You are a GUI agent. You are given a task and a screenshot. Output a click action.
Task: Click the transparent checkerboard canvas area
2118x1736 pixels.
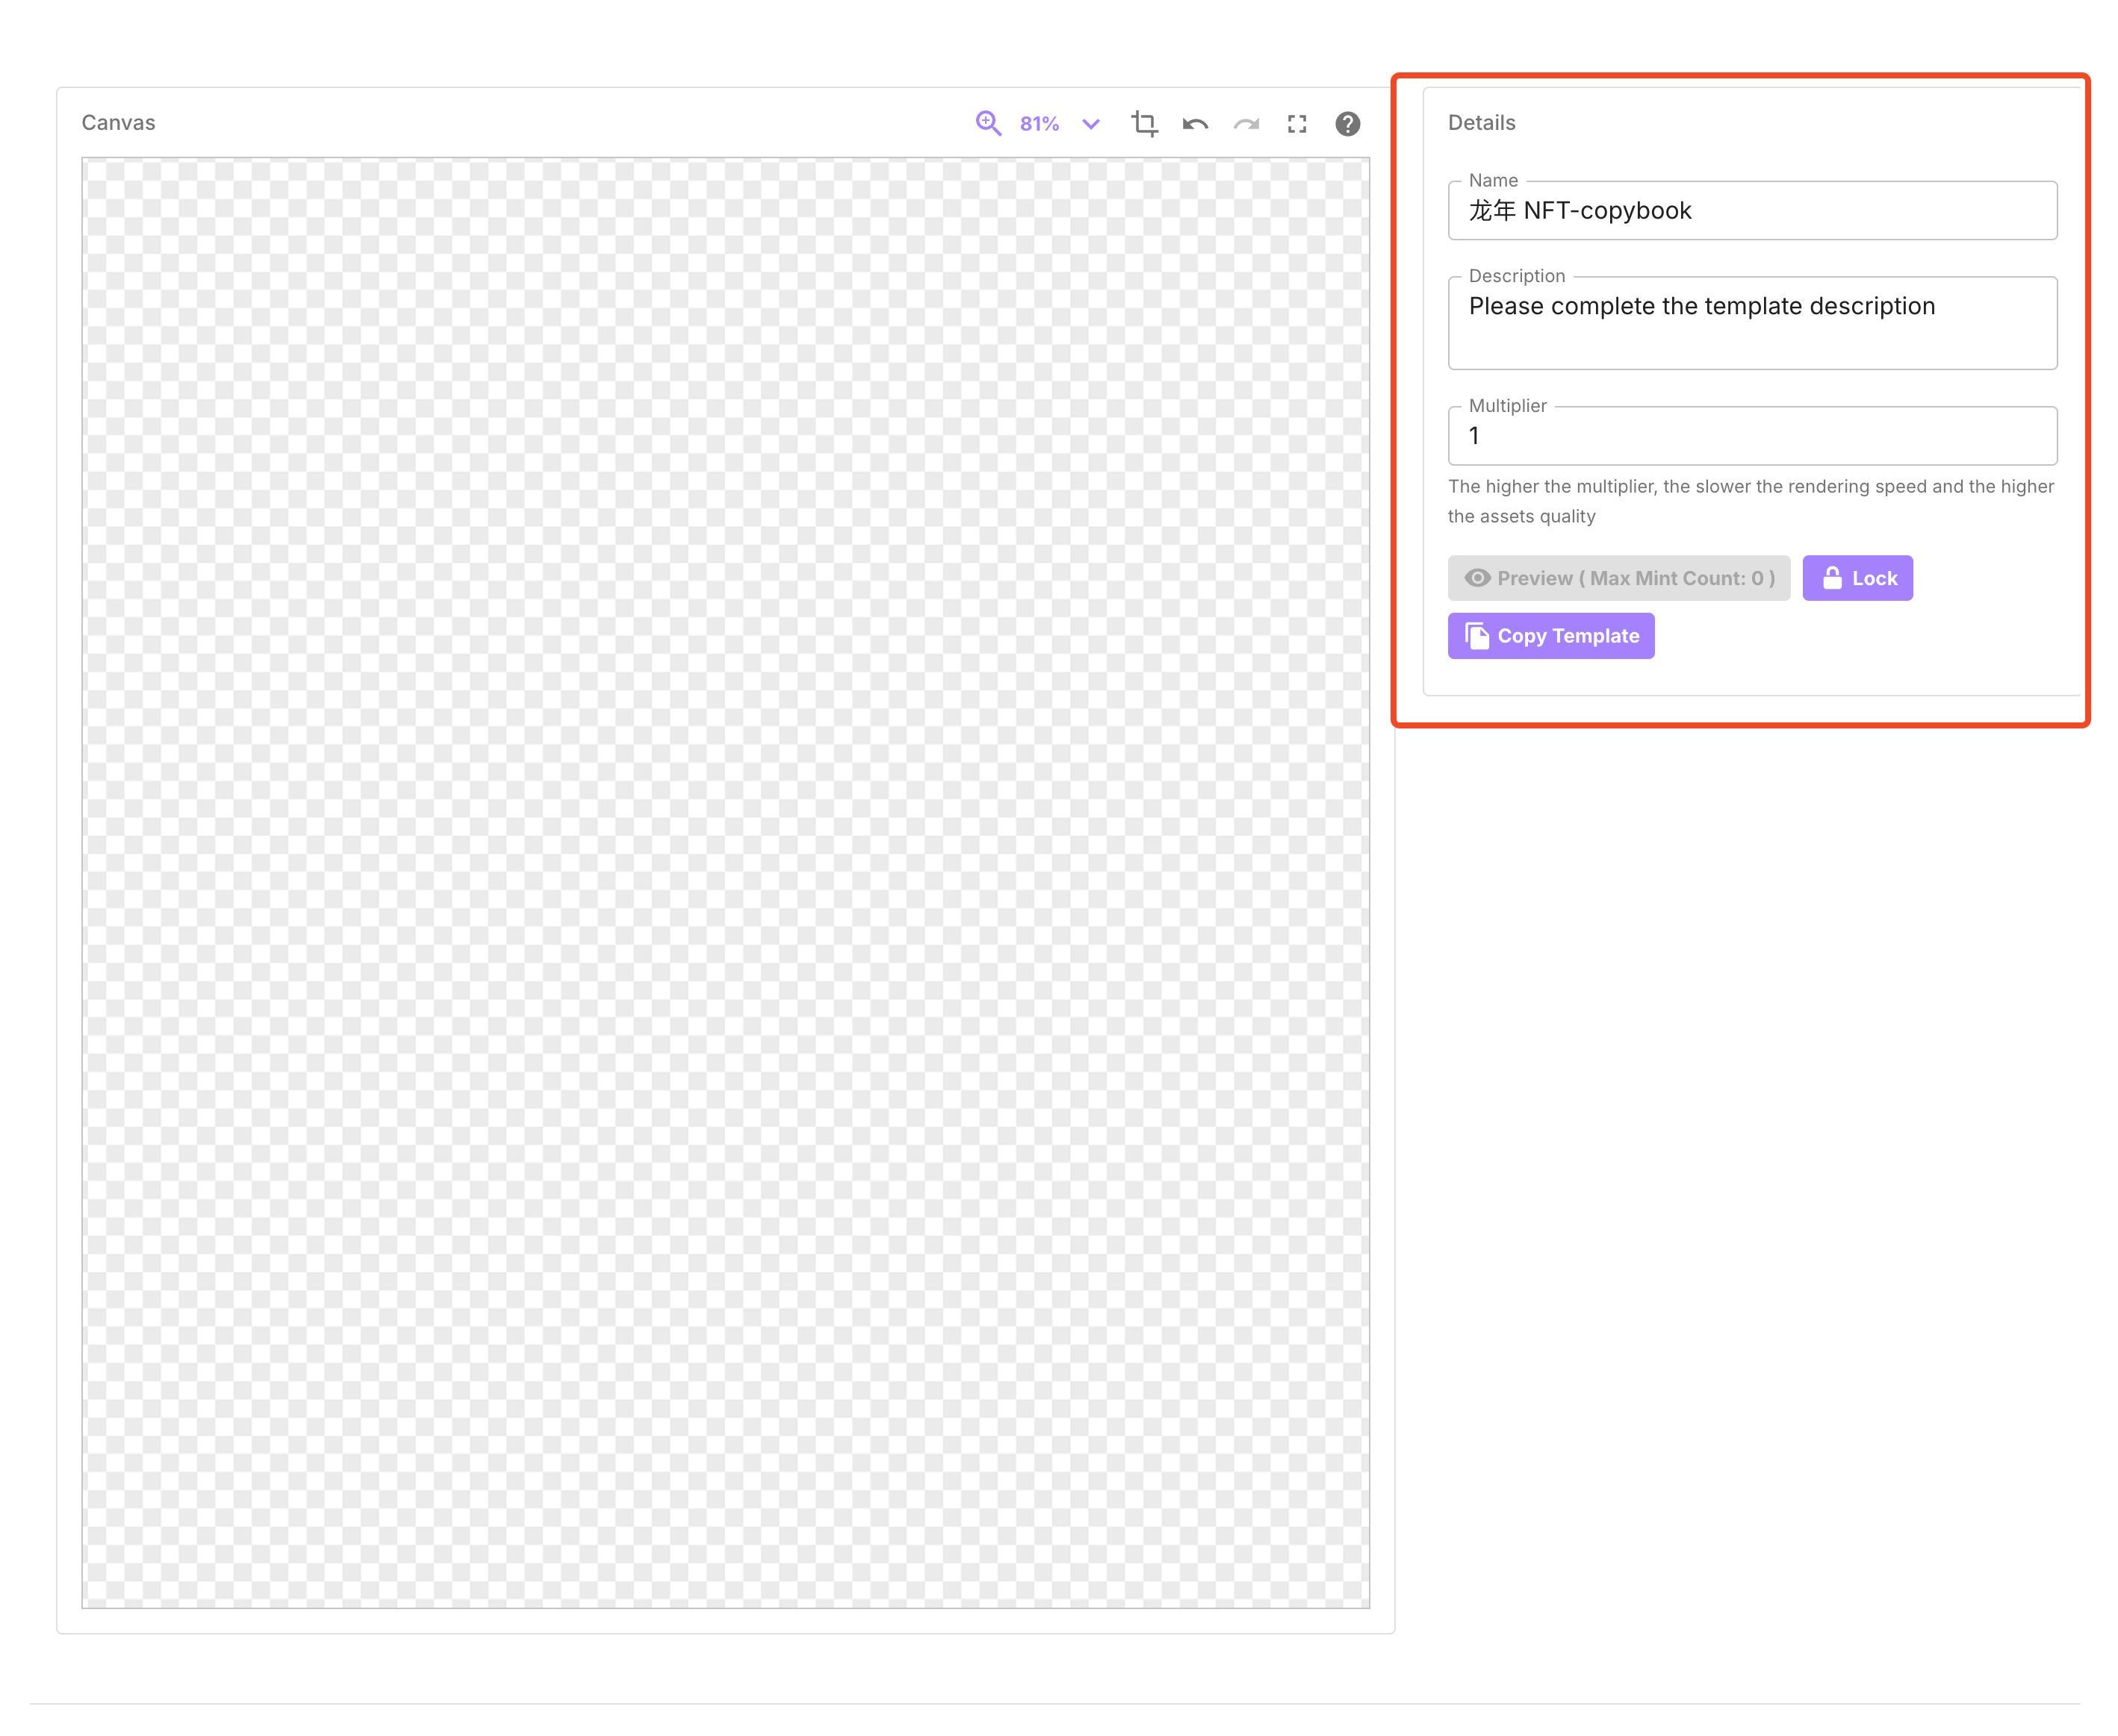click(x=724, y=882)
